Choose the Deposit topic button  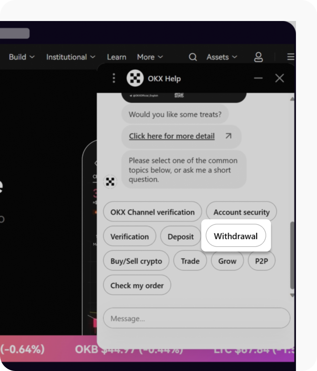click(181, 236)
